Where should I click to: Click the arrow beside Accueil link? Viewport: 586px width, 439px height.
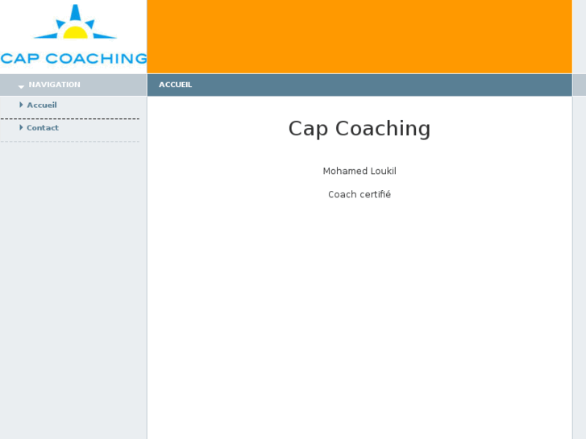pyautogui.click(x=21, y=105)
